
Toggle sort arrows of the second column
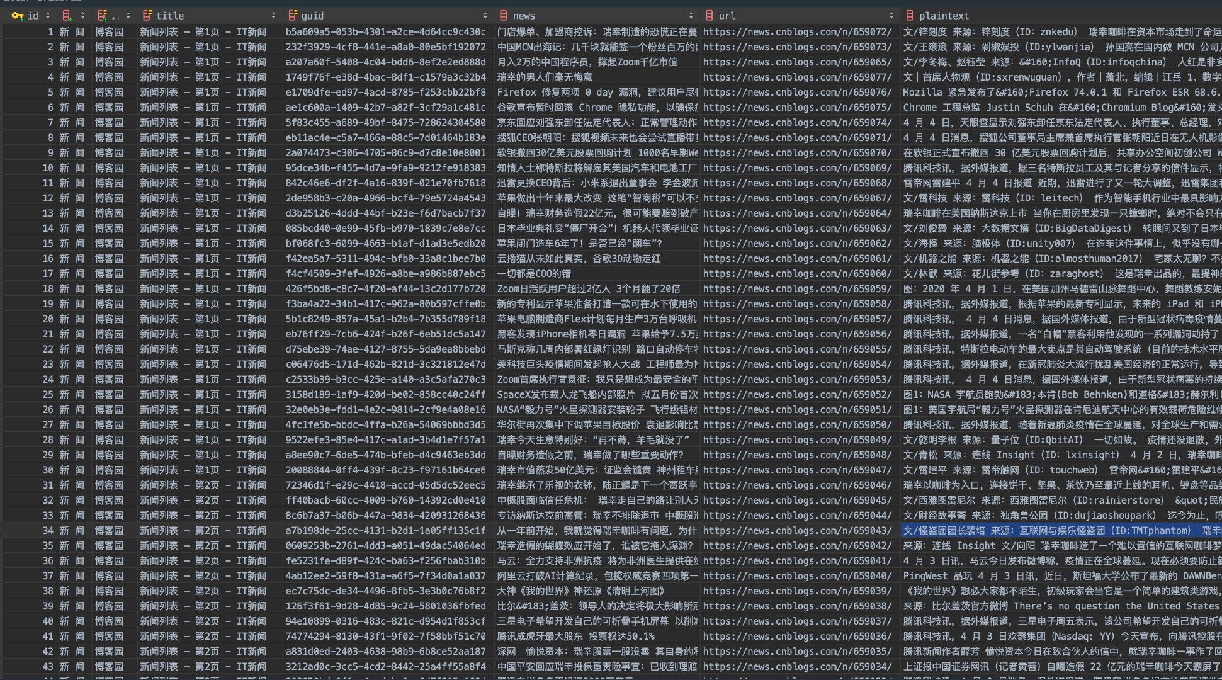82,16
